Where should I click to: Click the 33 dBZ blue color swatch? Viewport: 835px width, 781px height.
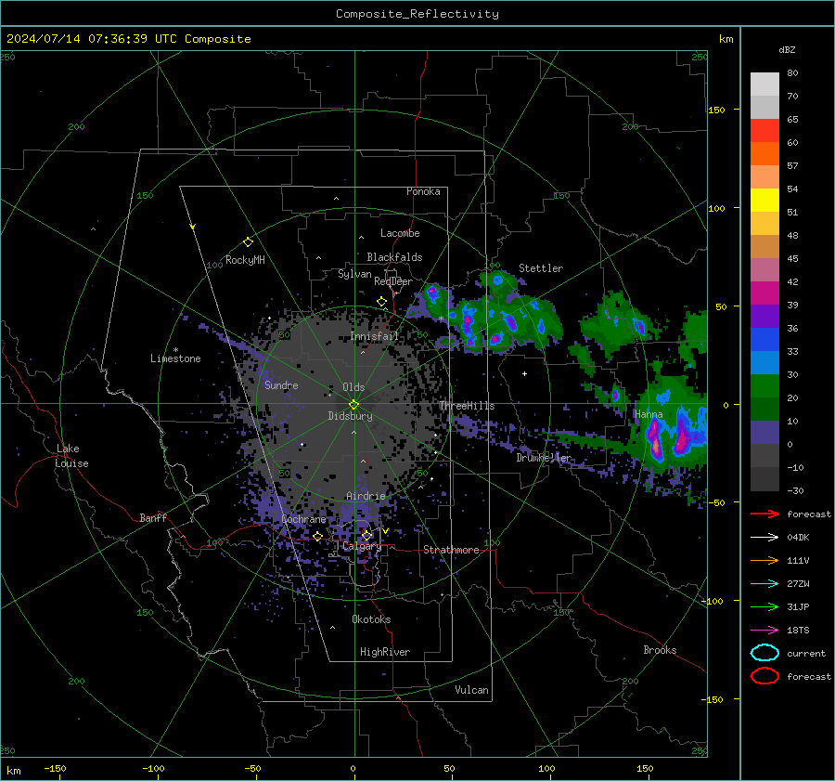[x=764, y=339]
